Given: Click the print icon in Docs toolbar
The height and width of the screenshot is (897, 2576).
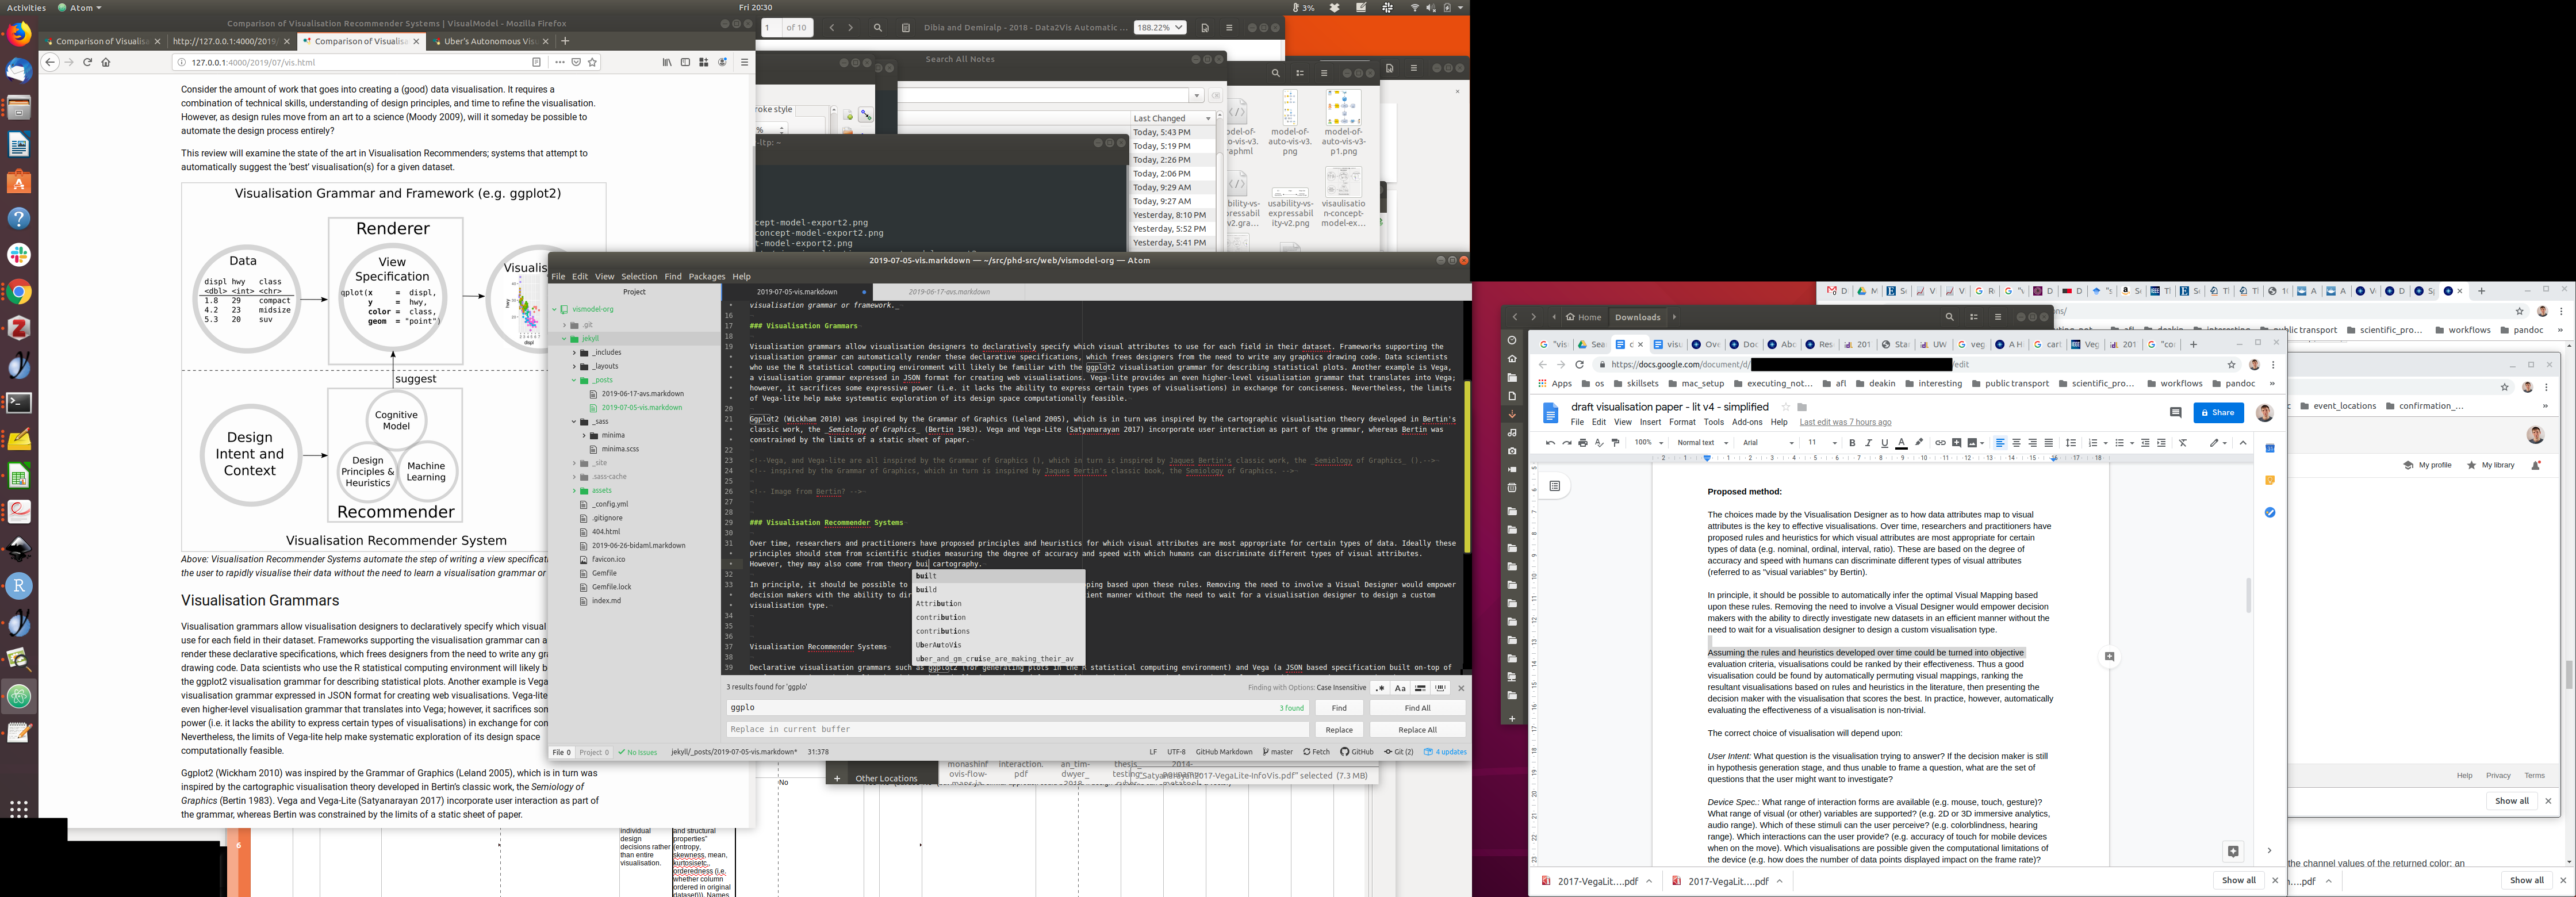Looking at the screenshot, I should [1583, 443].
